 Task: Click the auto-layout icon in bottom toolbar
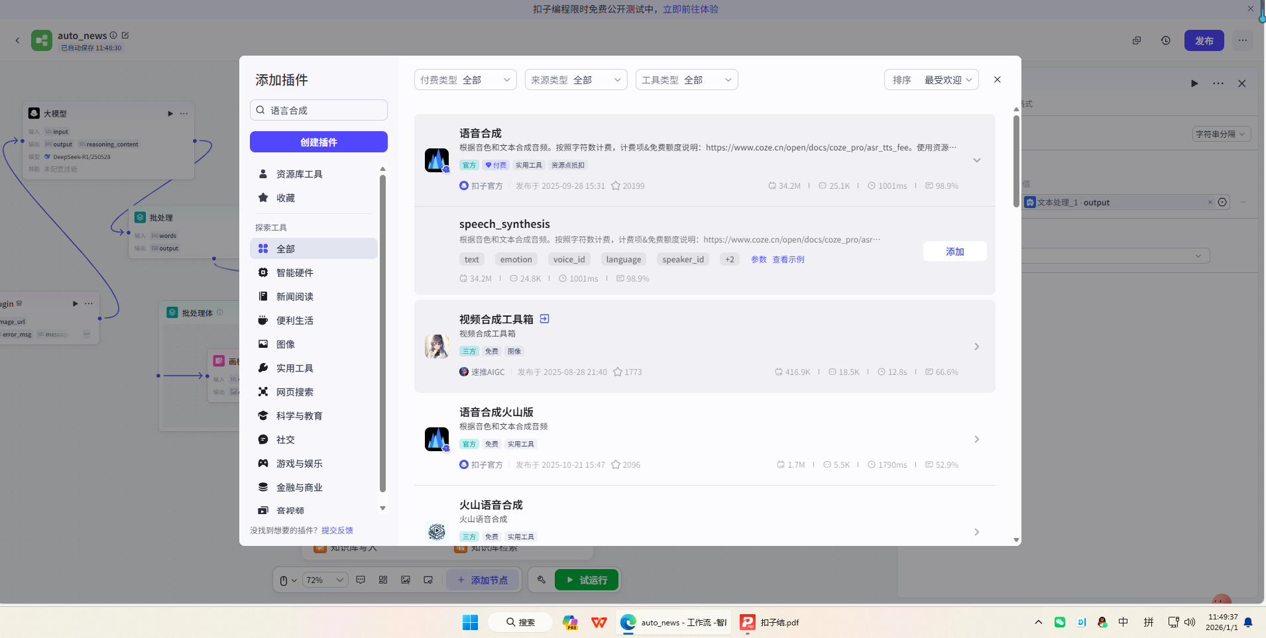tap(382, 580)
